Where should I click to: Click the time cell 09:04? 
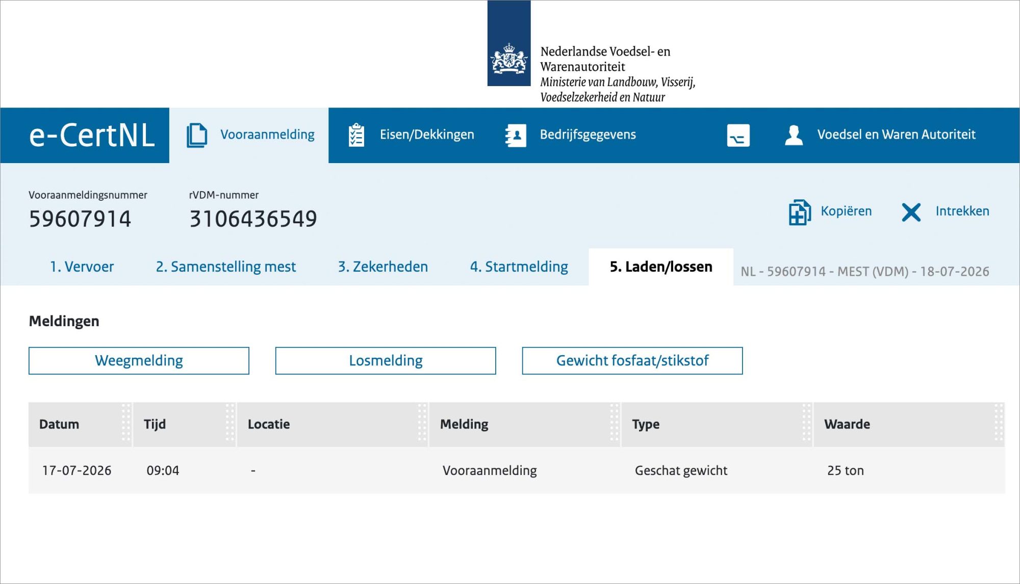click(163, 471)
